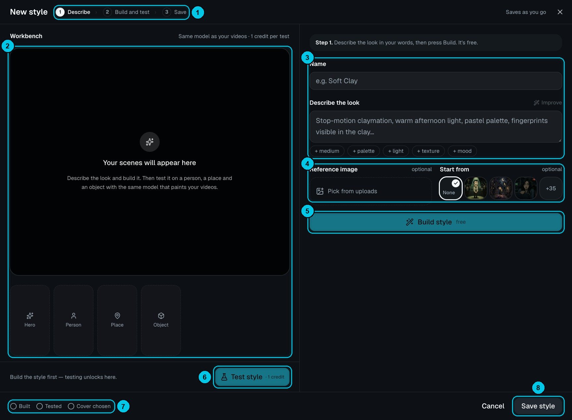572x420 pixels.
Task: Click the 'Saves as you go' text
Action: point(526,12)
